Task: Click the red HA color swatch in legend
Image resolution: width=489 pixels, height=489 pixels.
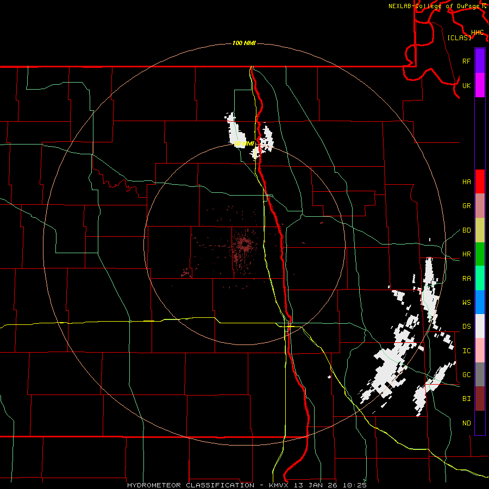Action: point(480,181)
